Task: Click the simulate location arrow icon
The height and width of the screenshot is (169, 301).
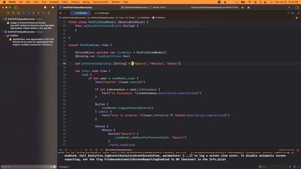Action: (102, 150)
